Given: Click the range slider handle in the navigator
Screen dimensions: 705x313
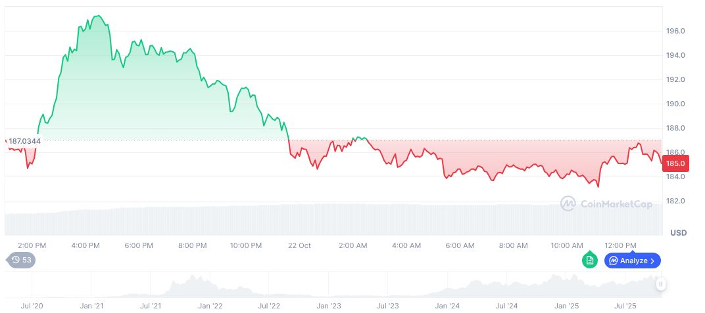Looking at the screenshot, I should (x=660, y=284).
